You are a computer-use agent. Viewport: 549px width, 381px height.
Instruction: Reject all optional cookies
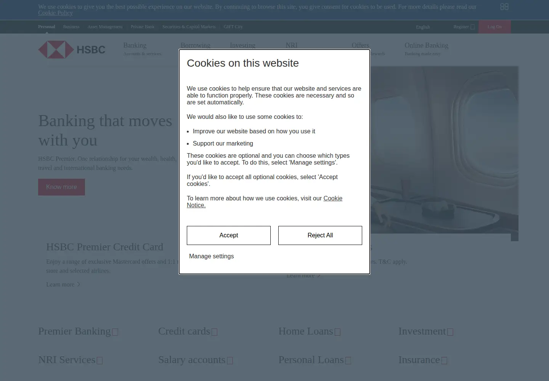pos(320,235)
